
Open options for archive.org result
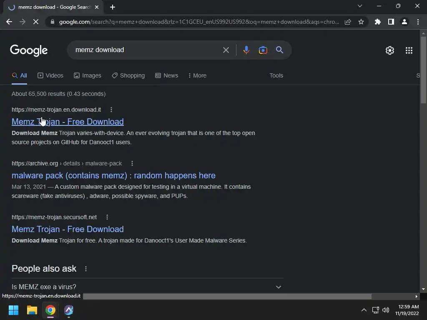pos(132,163)
